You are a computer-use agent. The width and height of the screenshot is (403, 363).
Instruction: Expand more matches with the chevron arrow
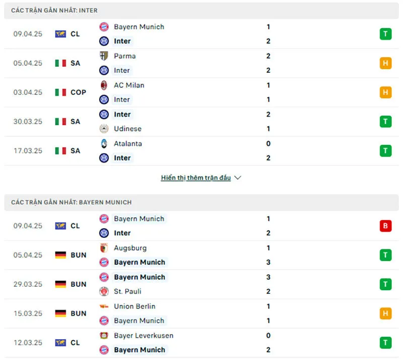238,178
